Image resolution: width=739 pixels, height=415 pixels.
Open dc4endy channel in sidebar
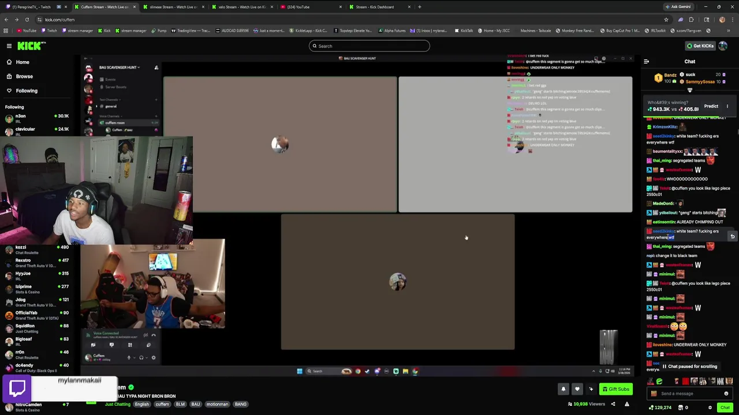point(36,368)
